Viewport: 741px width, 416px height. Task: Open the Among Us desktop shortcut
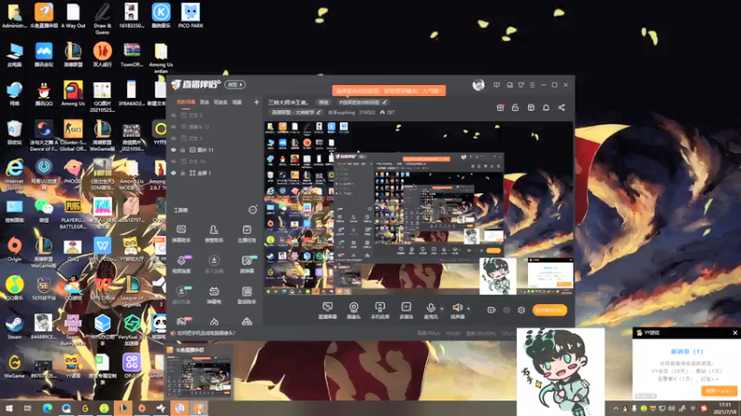pyautogui.click(x=73, y=93)
